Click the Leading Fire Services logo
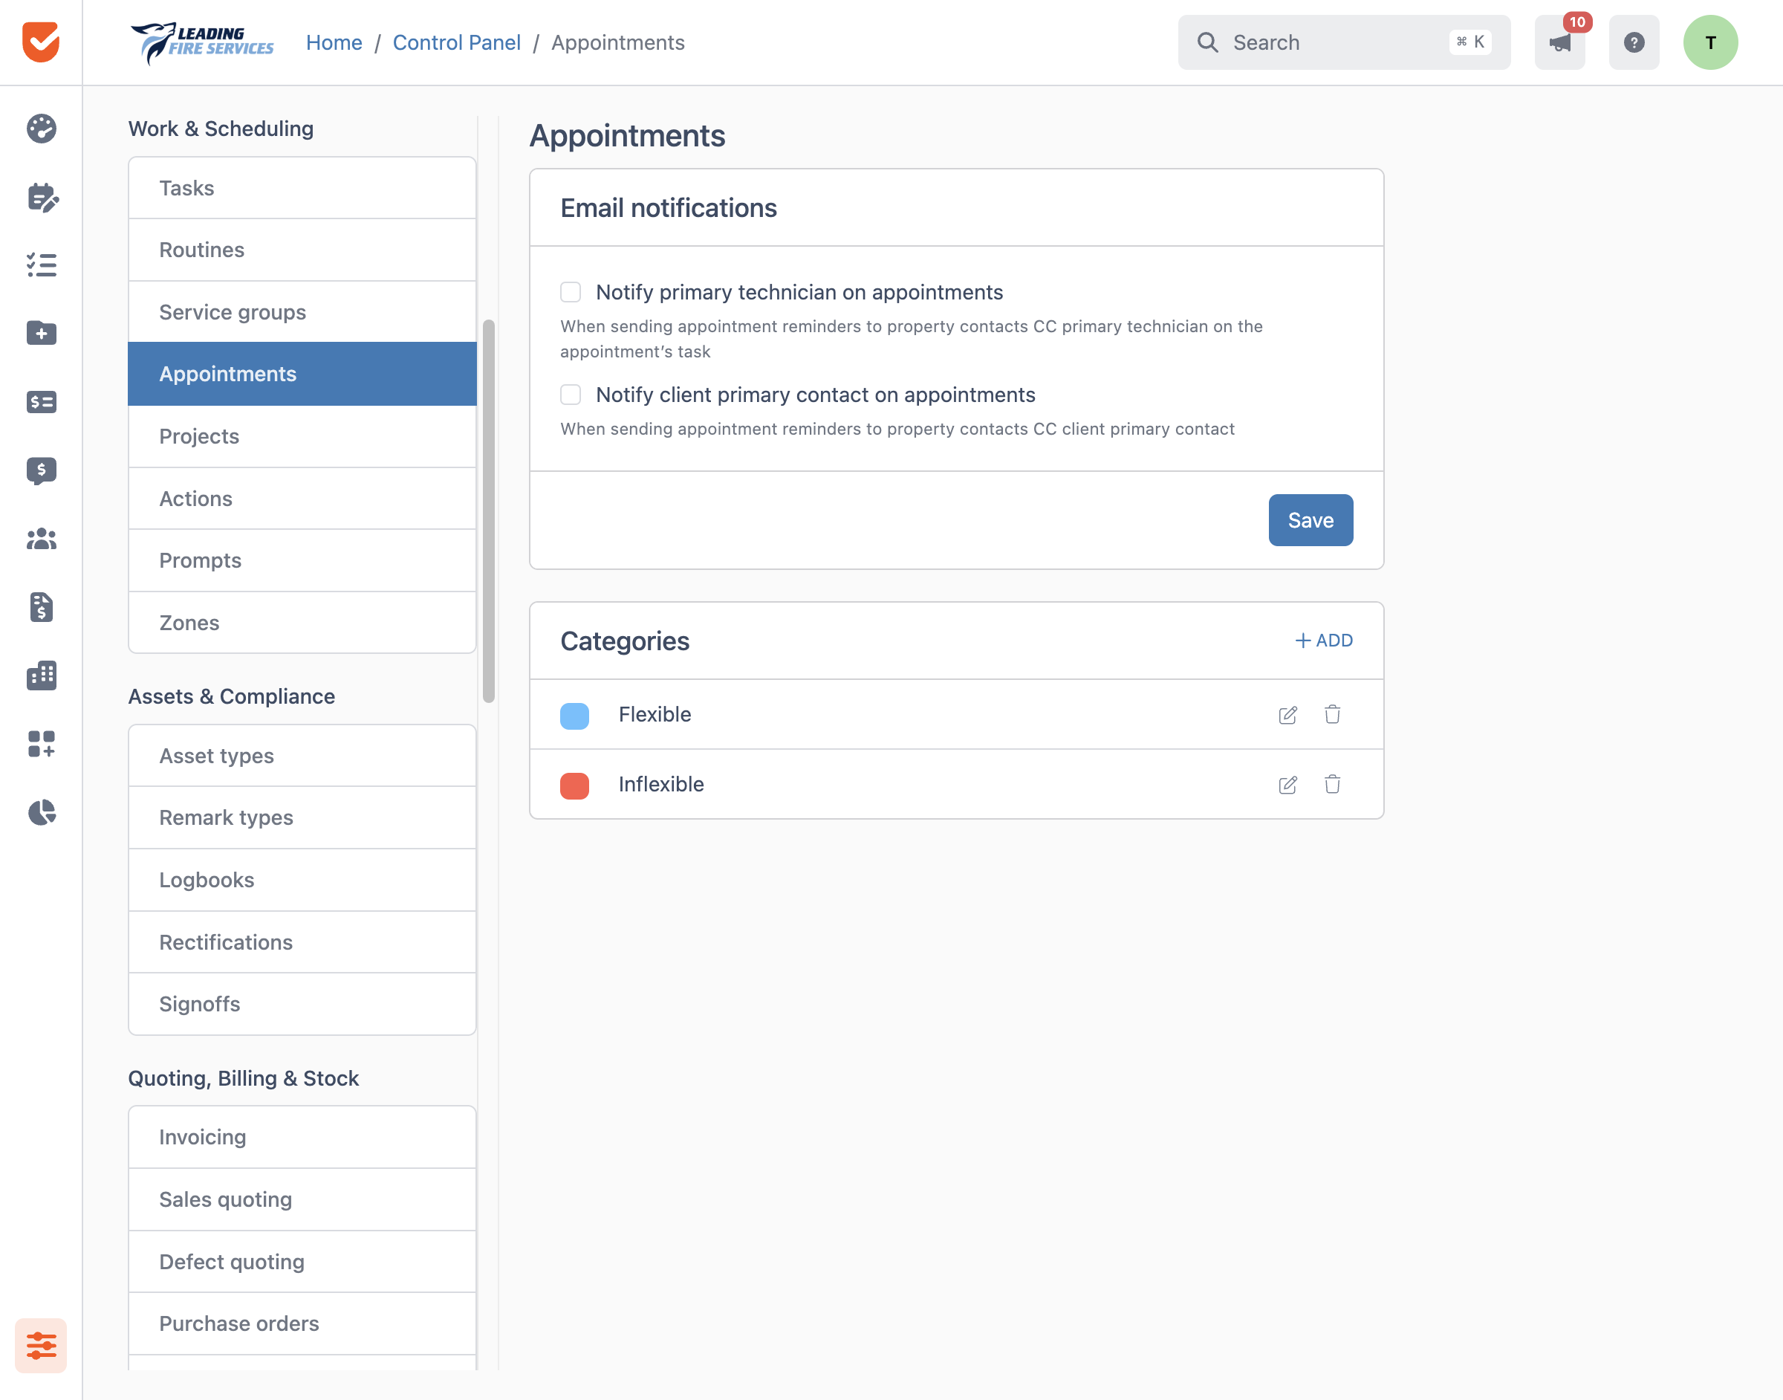1783x1400 pixels. point(201,42)
